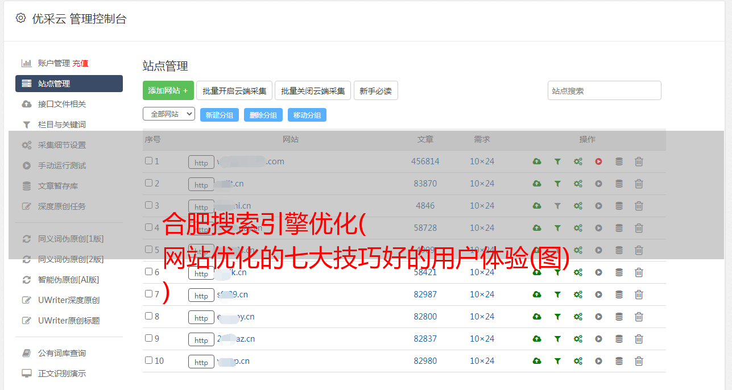Click the database icon in row 9

[619, 339]
